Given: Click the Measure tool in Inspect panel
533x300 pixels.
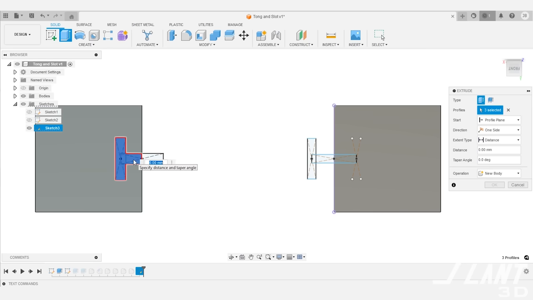Looking at the screenshot, I should tap(331, 35).
